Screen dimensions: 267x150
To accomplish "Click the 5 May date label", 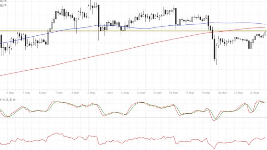I will 43,93.
